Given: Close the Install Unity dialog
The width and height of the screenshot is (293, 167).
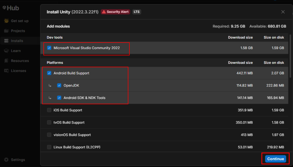Looking at the screenshot, I should 283,12.
